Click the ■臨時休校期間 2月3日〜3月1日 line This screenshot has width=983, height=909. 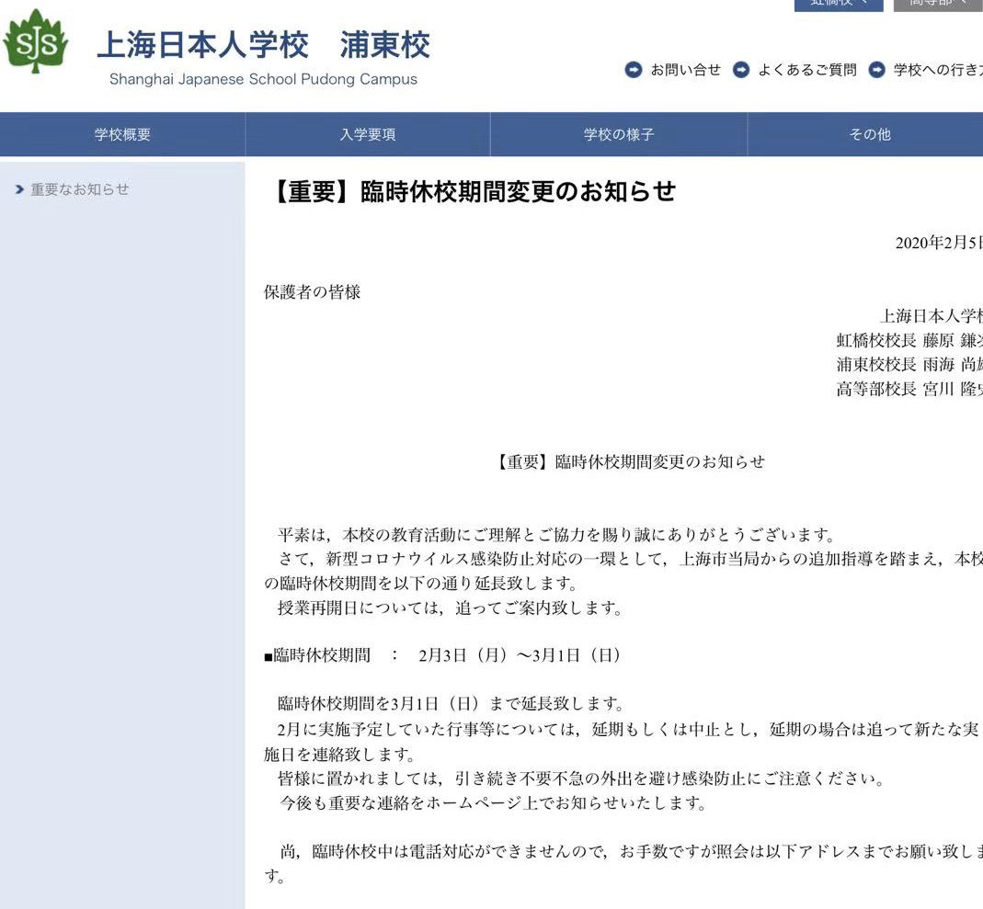click(442, 656)
